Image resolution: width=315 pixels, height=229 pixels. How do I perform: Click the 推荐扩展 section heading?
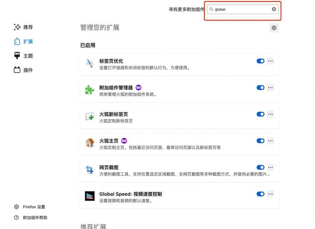pos(93,226)
